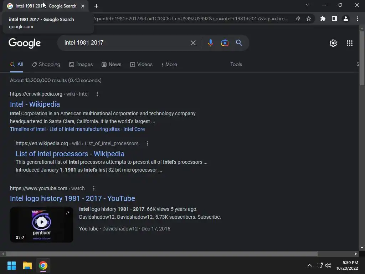The width and height of the screenshot is (365, 274).
Task: Open a new tab with the plus button
Action: (x=96, y=6)
